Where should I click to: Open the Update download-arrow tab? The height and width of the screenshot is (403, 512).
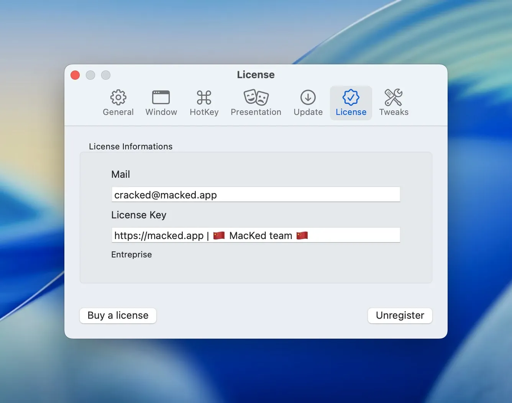(308, 103)
